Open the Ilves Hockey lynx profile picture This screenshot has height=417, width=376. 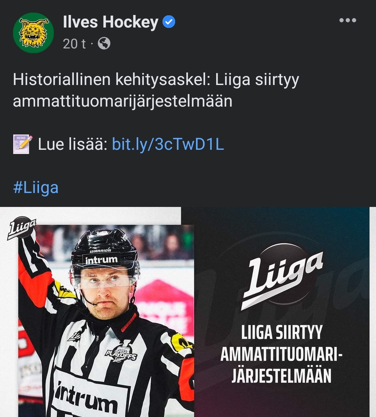33,33
